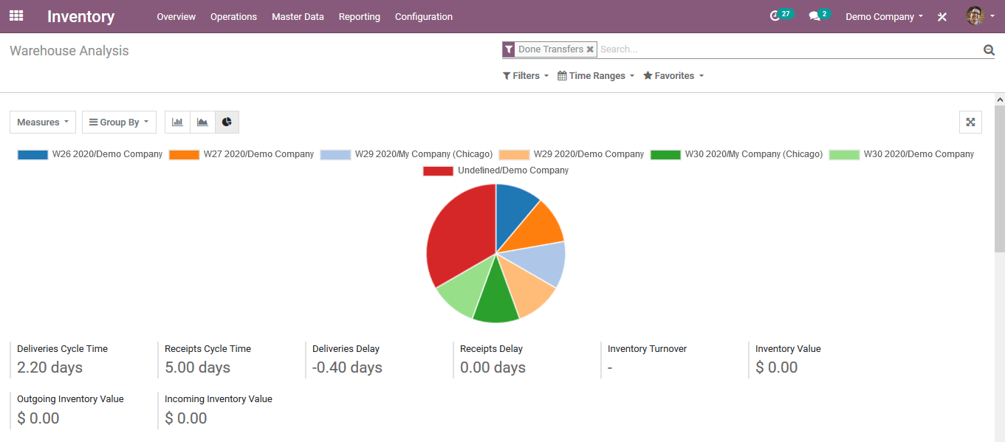Click the search magnifier icon
The height and width of the screenshot is (442, 1005).
(x=989, y=49)
